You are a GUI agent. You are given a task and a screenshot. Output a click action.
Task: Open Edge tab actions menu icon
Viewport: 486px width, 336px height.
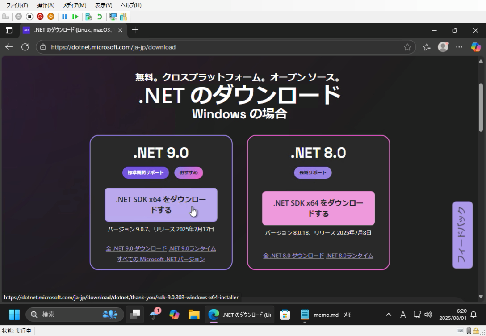pos(9,30)
